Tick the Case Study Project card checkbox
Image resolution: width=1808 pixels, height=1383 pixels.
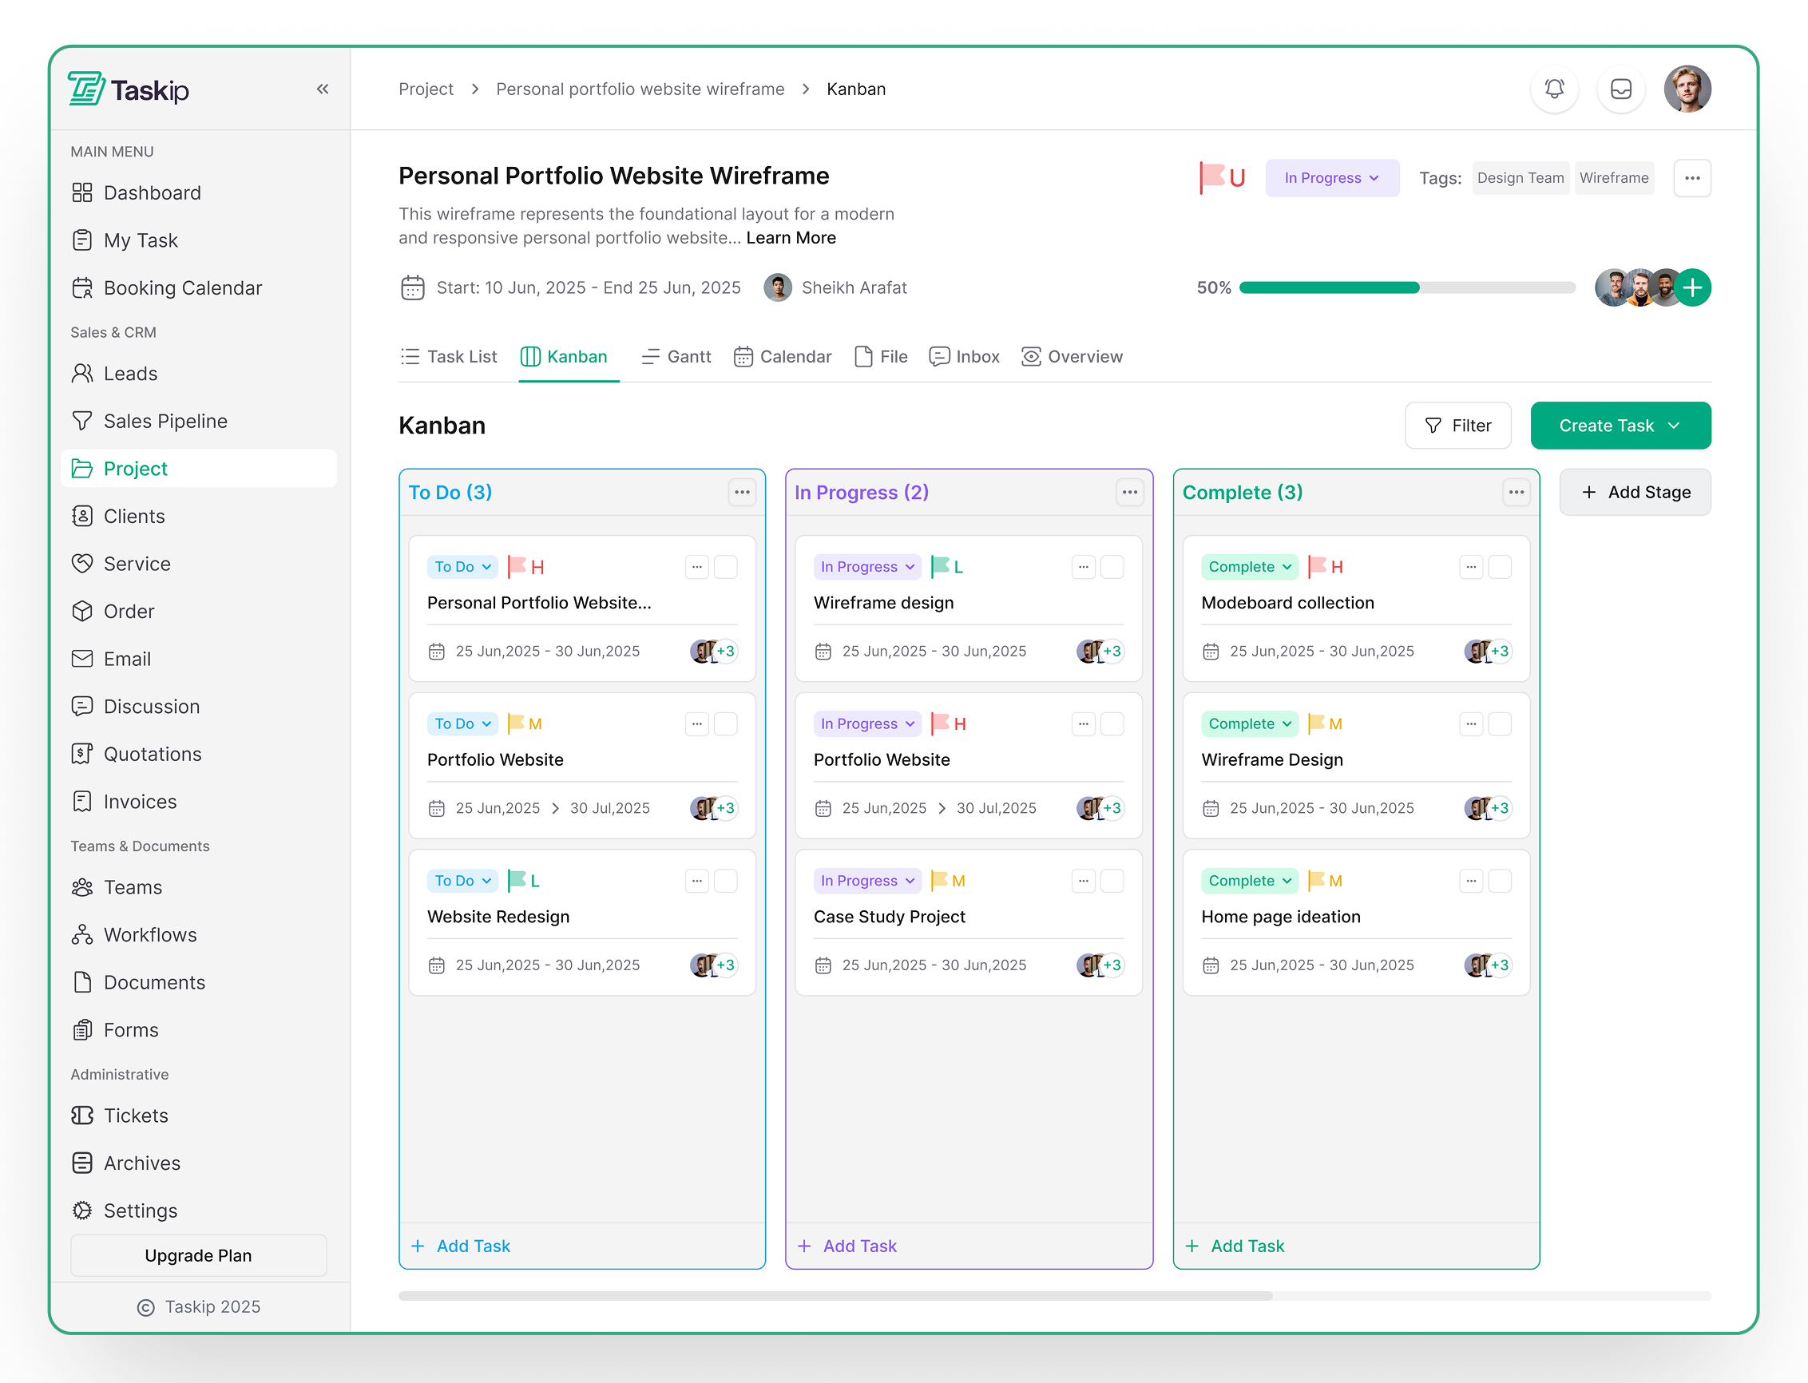tap(1112, 881)
